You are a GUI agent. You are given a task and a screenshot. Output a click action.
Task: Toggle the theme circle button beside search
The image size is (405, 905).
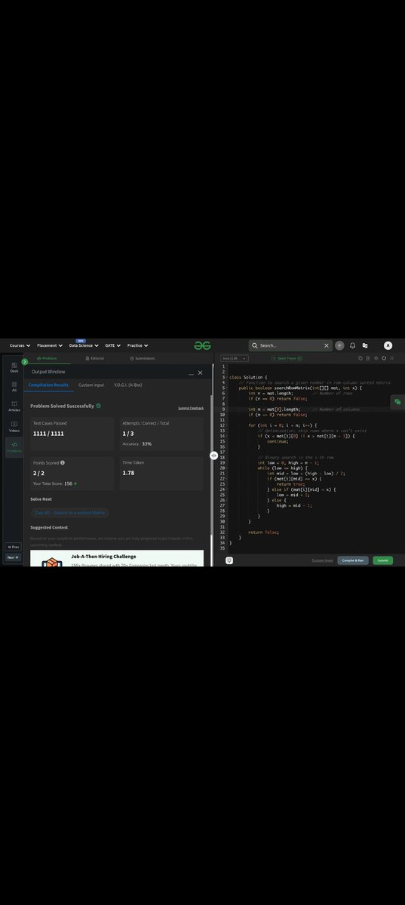340,345
